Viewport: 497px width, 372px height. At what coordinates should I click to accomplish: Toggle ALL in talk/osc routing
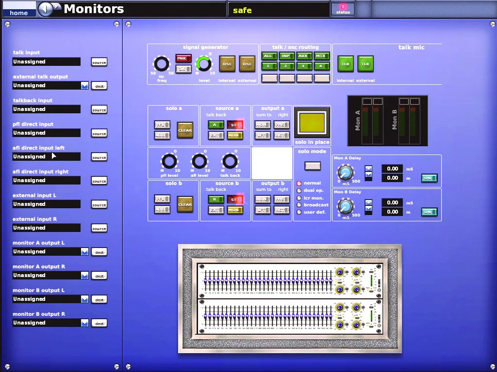[269, 56]
